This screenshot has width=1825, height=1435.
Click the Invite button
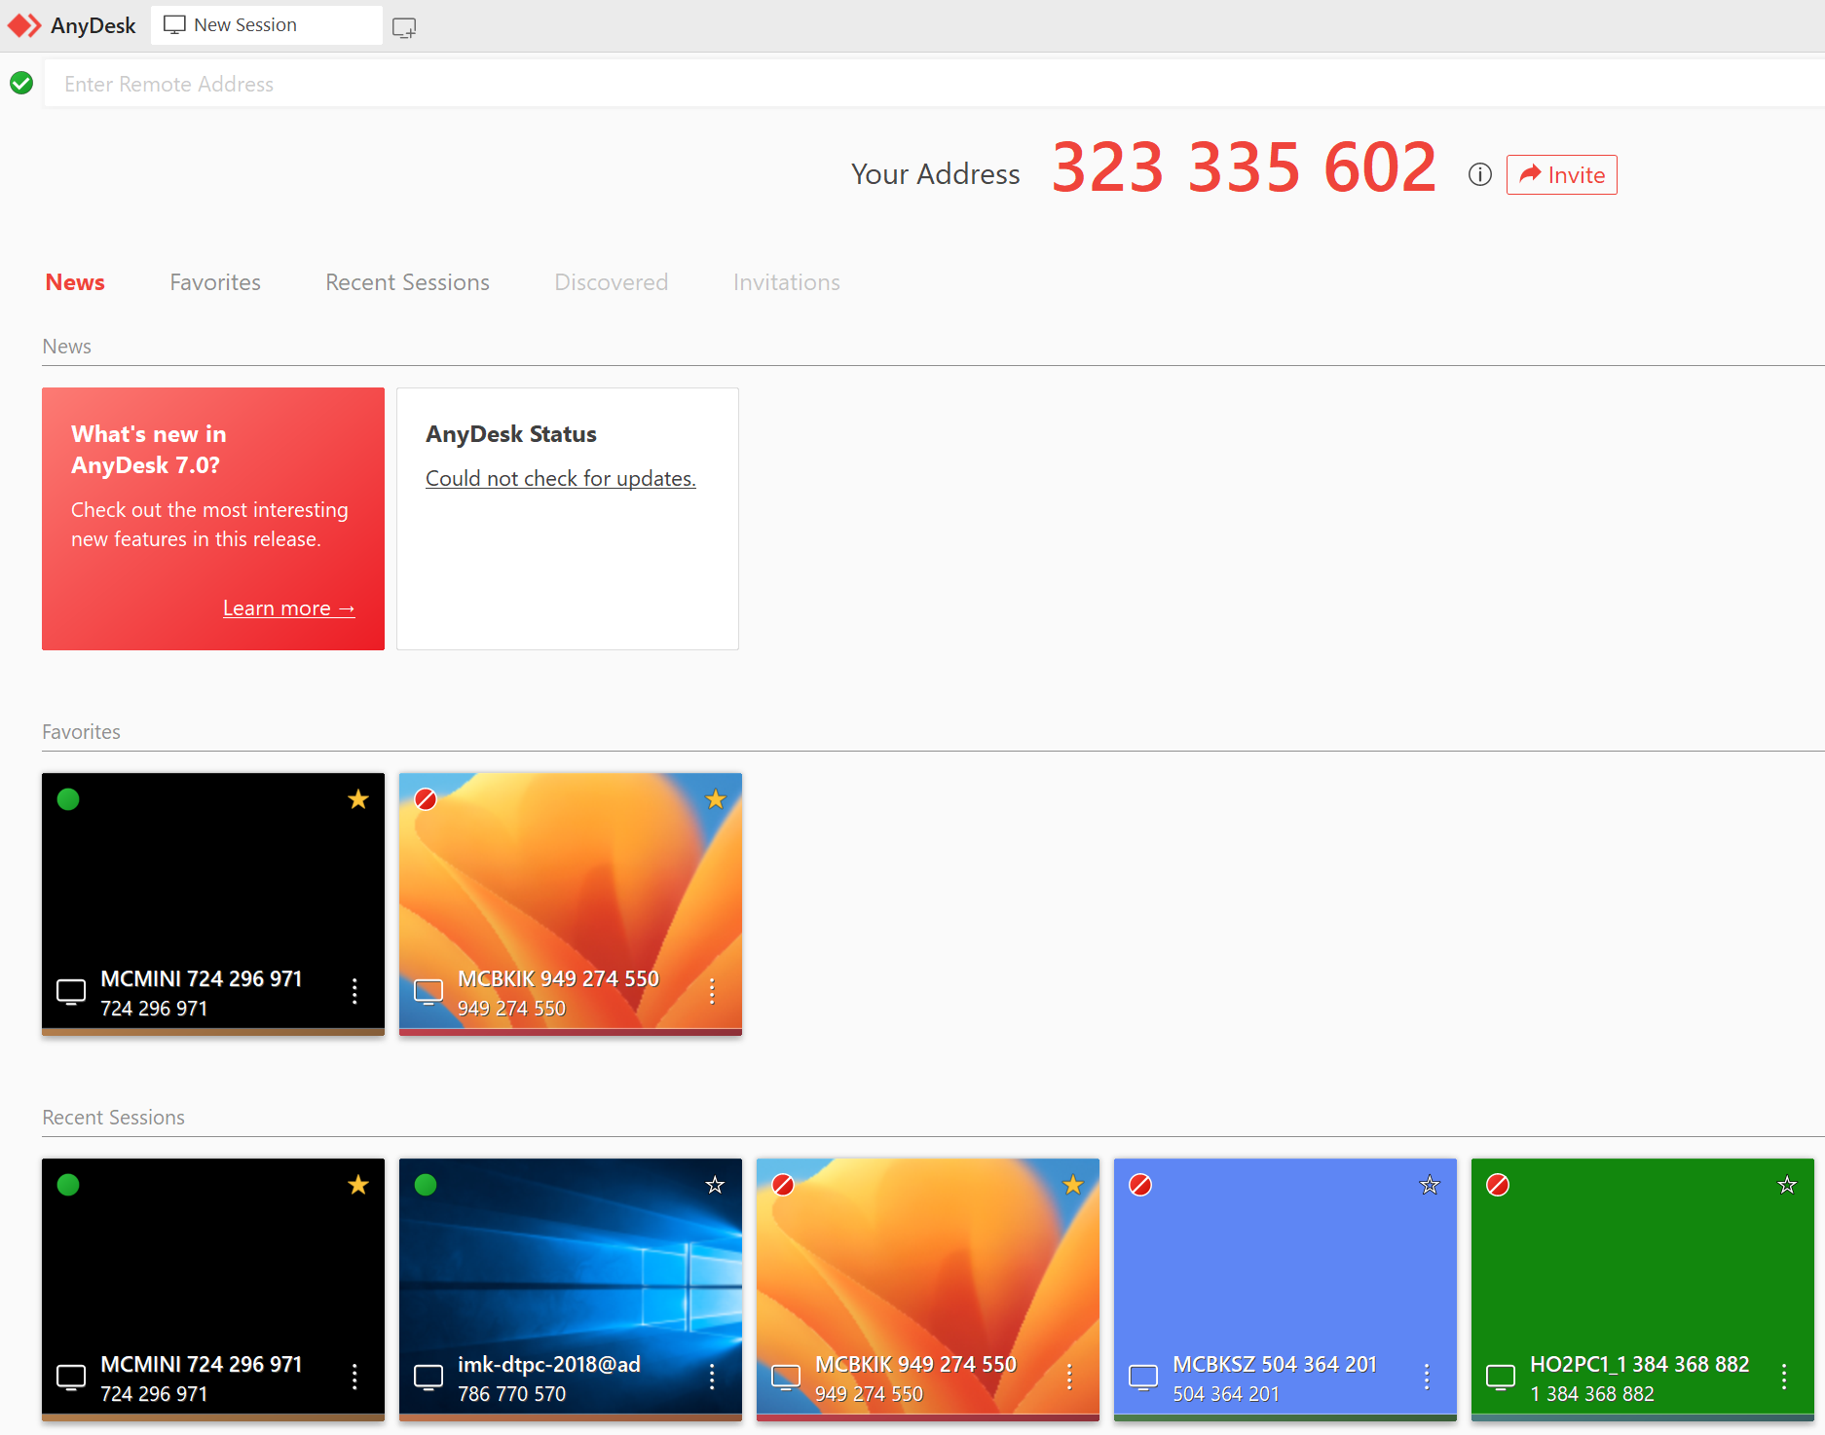pyautogui.click(x=1561, y=174)
